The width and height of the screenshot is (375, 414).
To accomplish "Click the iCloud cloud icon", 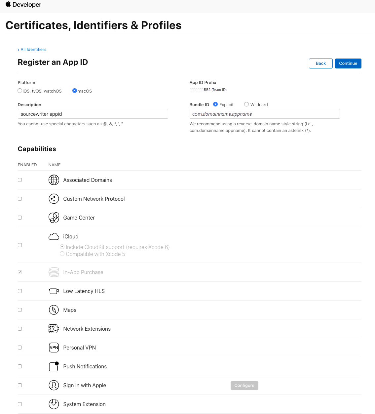I will (x=54, y=236).
